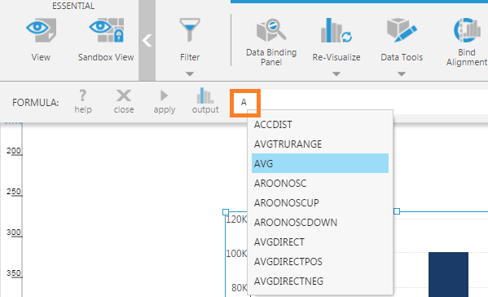This screenshot has height=297, width=488.
Task: Select the Bind Alignment tool
Action: pyautogui.click(x=467, y=30)
